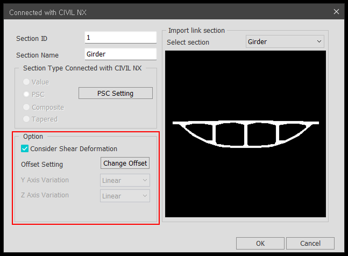Confirm with the OK button

pos(260,243)
